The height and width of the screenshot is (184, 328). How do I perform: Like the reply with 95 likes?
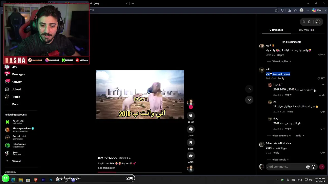click(320, 95)
